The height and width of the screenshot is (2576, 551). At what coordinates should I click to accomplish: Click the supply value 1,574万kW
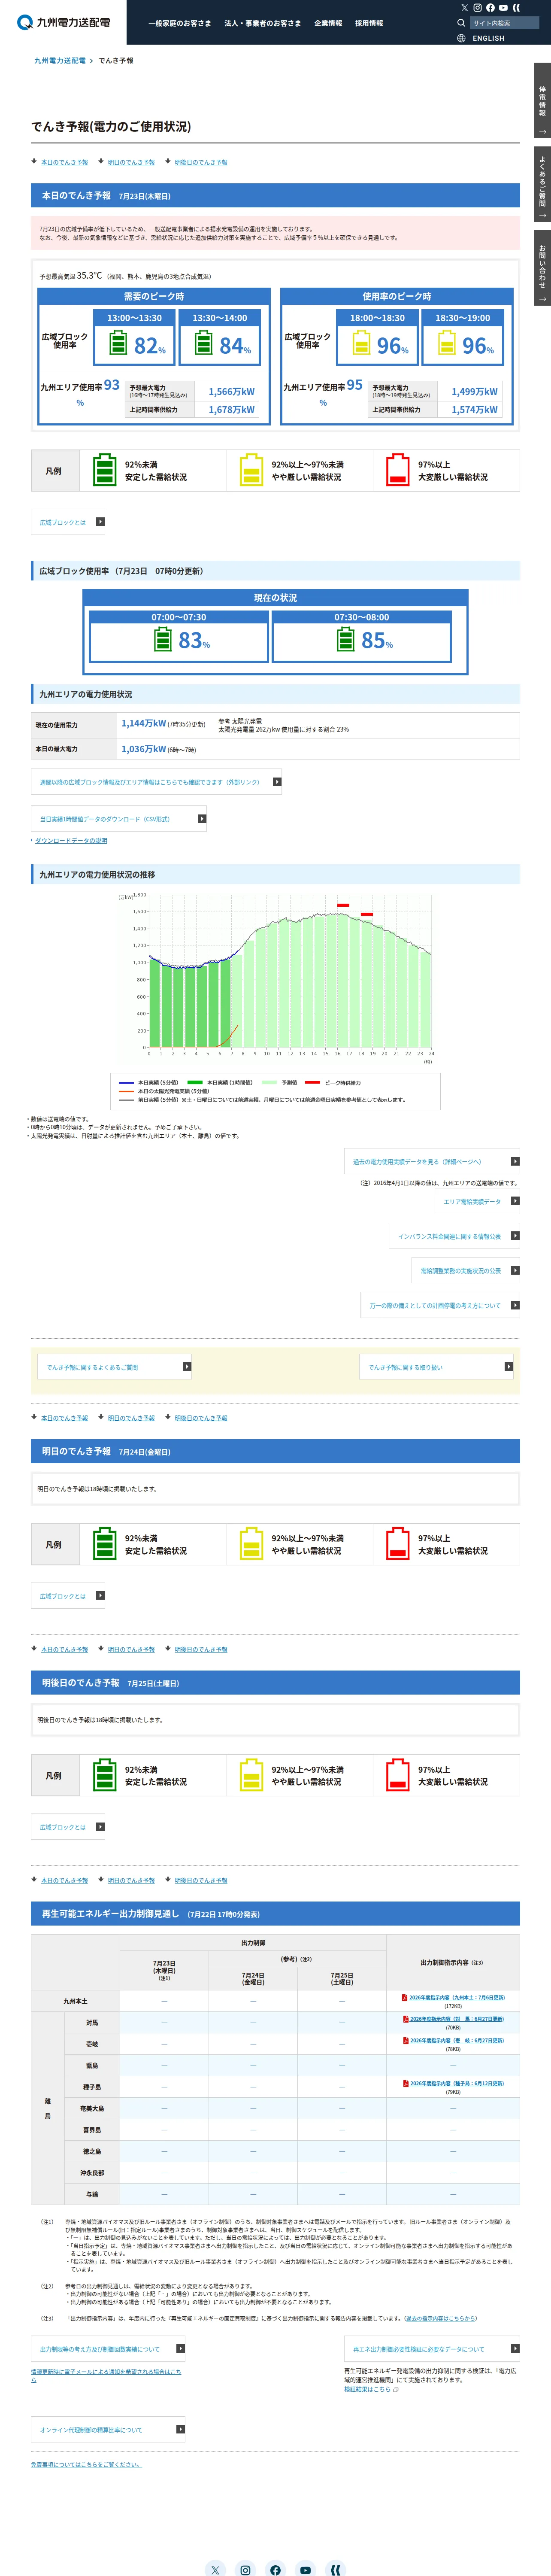(474, 410)
